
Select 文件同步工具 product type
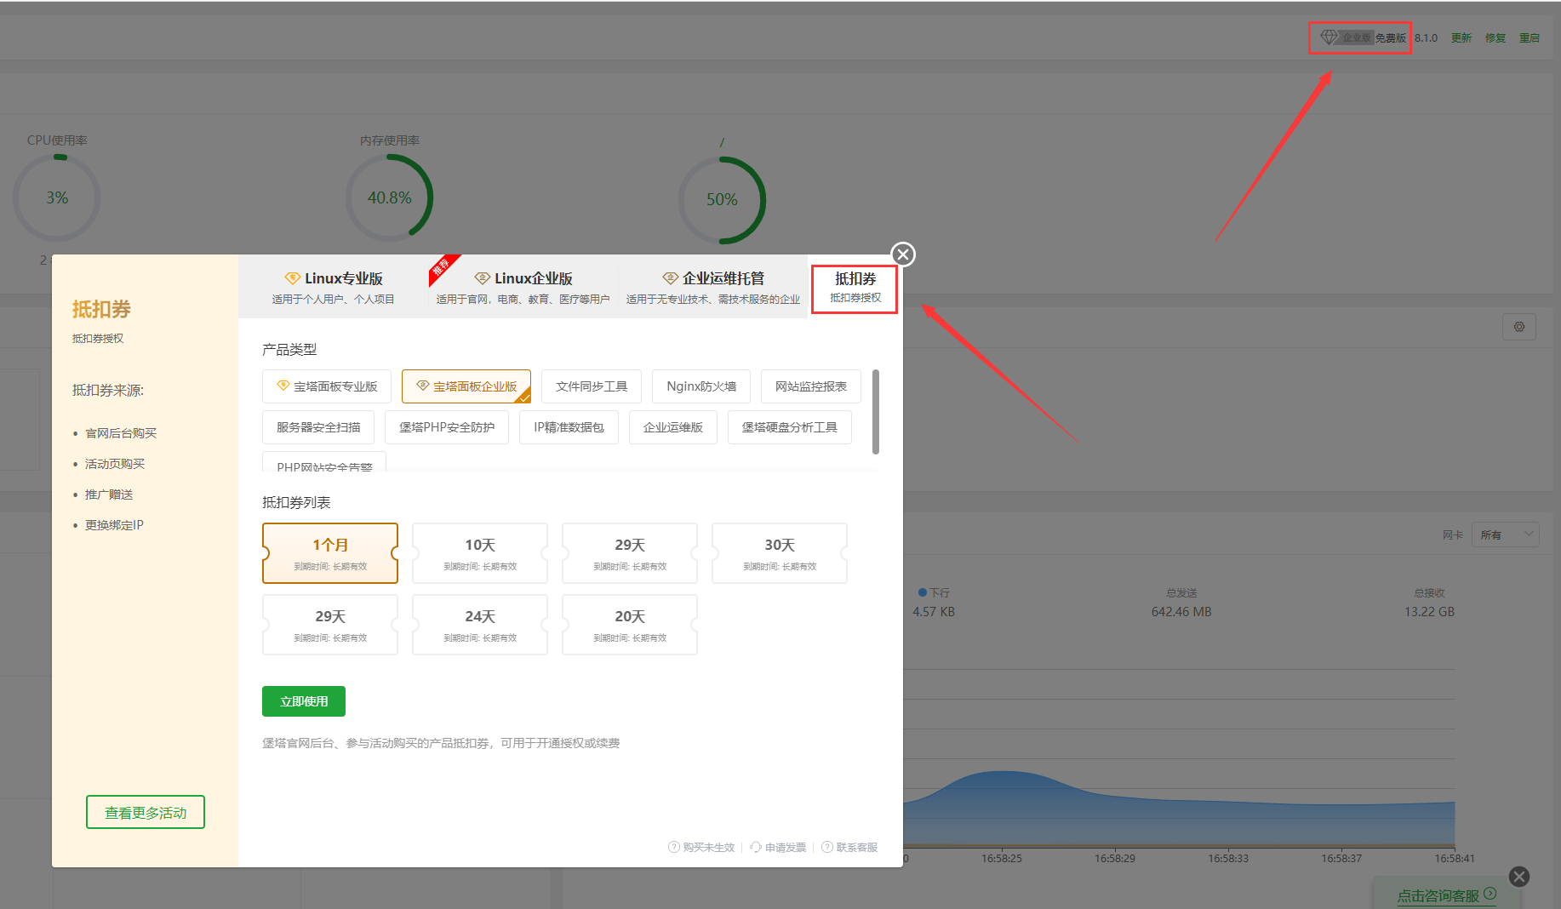[592, 386]
